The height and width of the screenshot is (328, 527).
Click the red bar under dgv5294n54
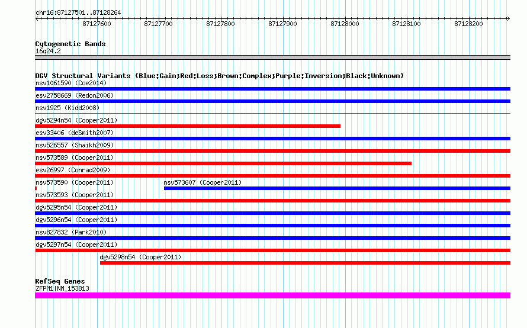(x=188, y=126)
